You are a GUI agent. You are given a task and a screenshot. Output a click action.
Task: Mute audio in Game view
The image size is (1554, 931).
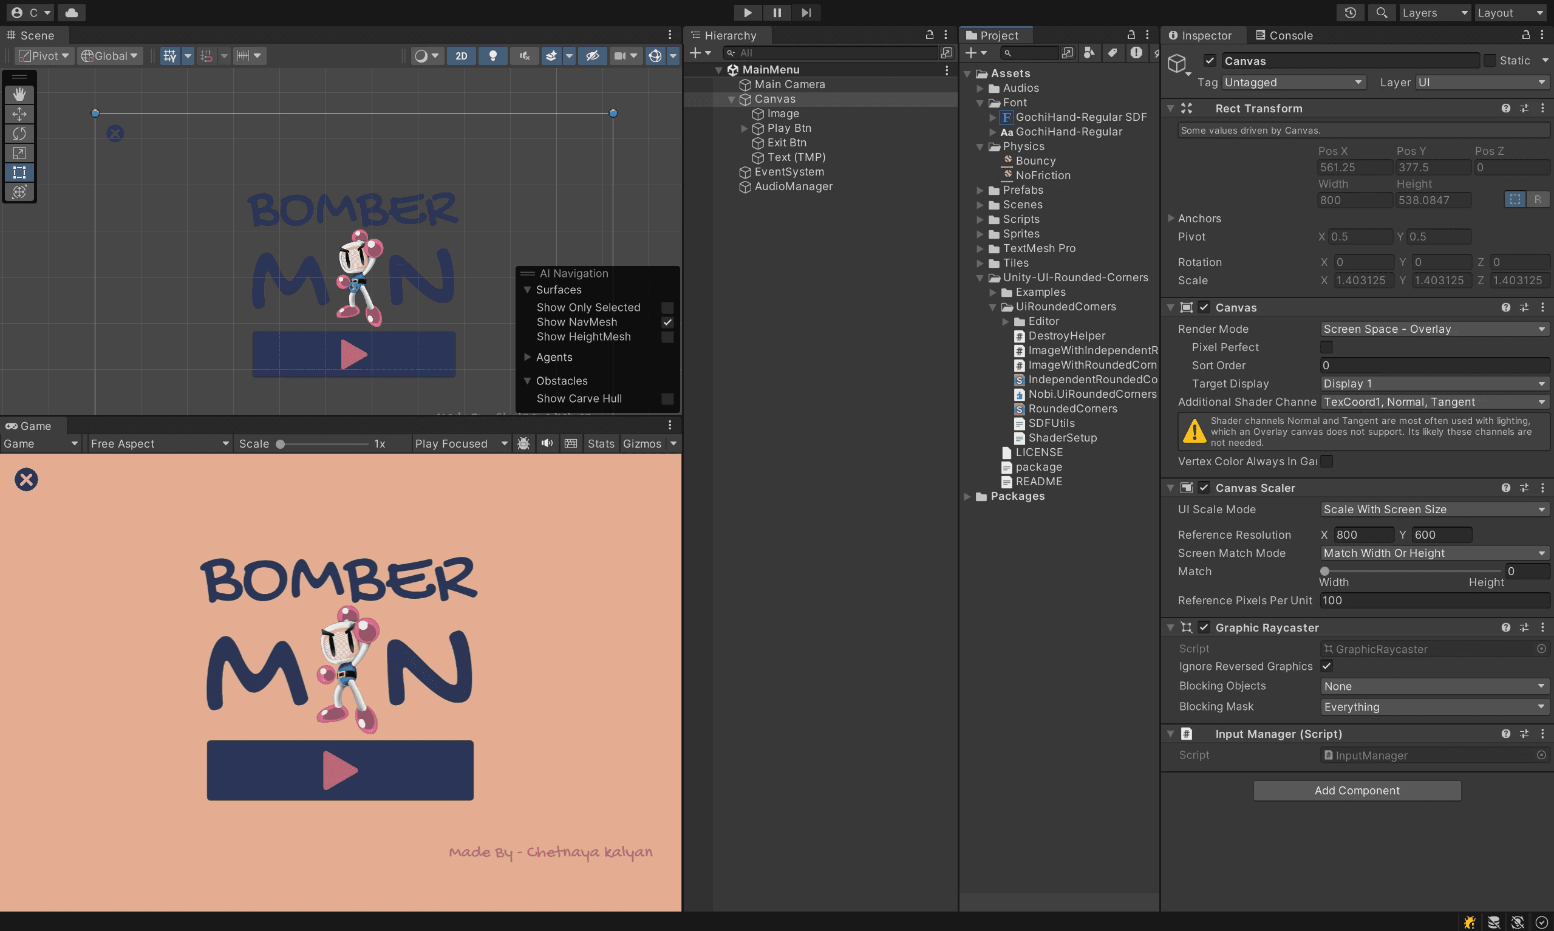click(547, 443)
